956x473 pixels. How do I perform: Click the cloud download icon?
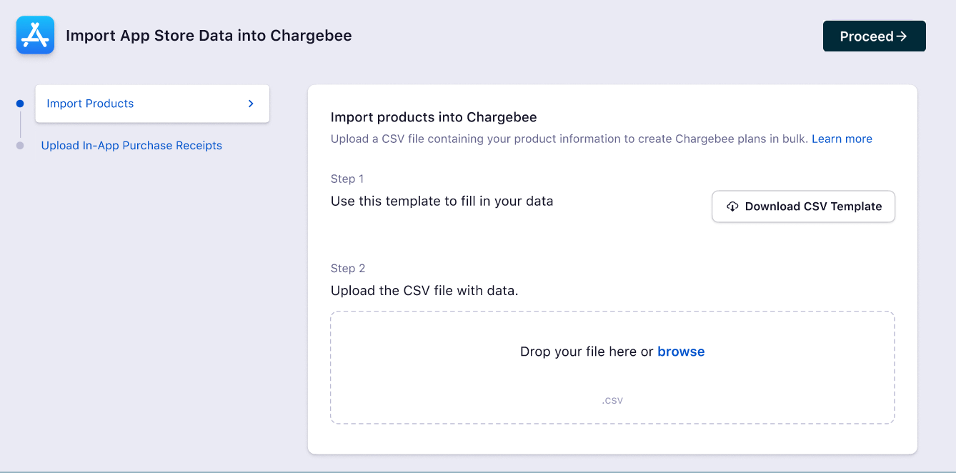[732, 206]
